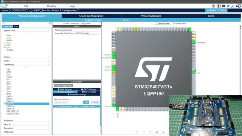This screenshot has width=242, height=136.
Task: Expand the Timers category
Action: (26, 61)
